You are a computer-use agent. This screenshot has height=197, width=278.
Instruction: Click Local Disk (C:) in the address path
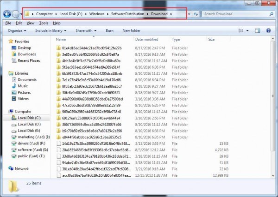[71, 14]
